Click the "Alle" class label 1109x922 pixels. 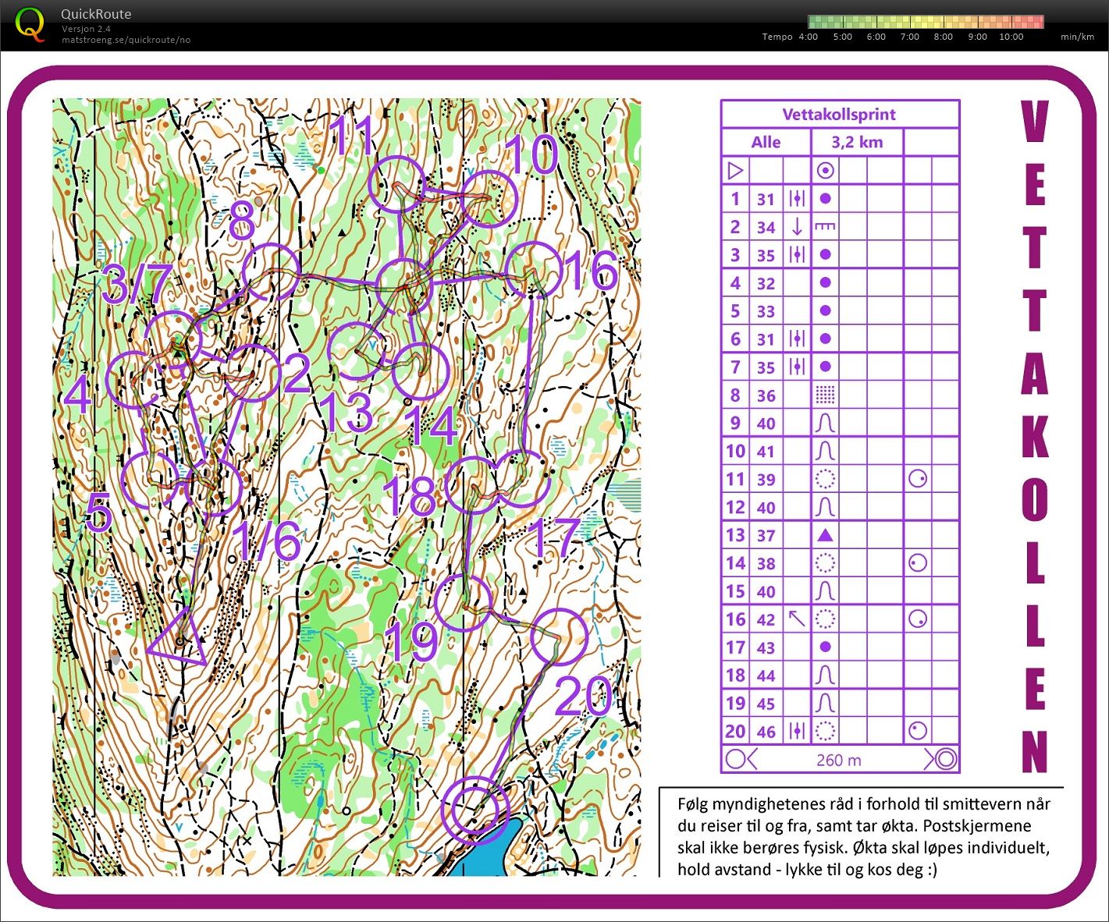tap(766, 142)
